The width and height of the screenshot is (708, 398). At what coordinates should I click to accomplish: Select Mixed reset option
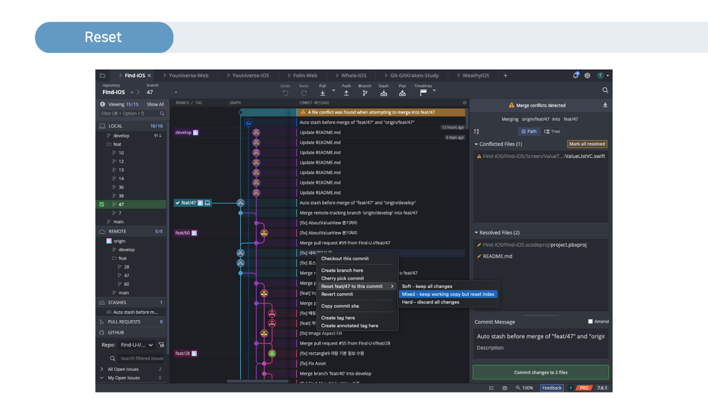pos(448,294)
